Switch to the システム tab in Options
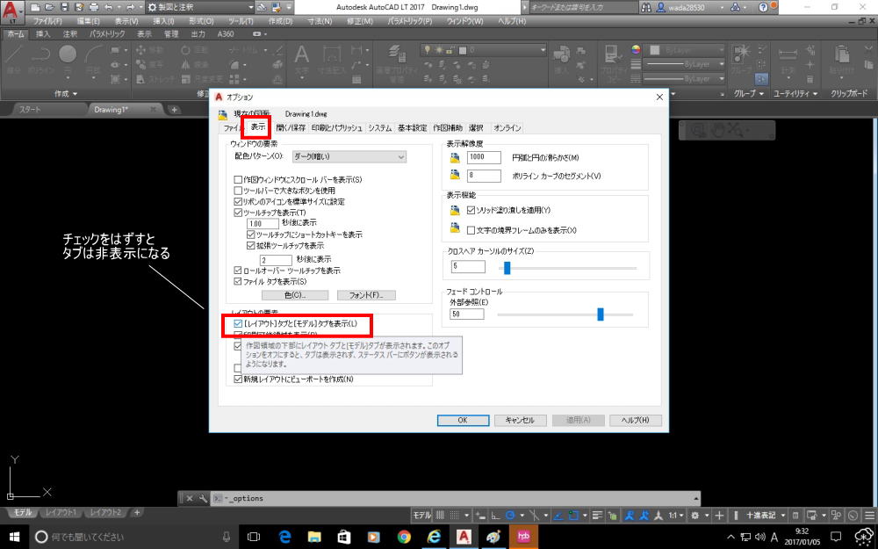 (x=379, y=127)
